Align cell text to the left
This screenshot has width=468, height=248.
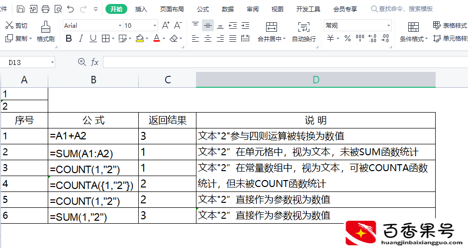click(195, 38)
